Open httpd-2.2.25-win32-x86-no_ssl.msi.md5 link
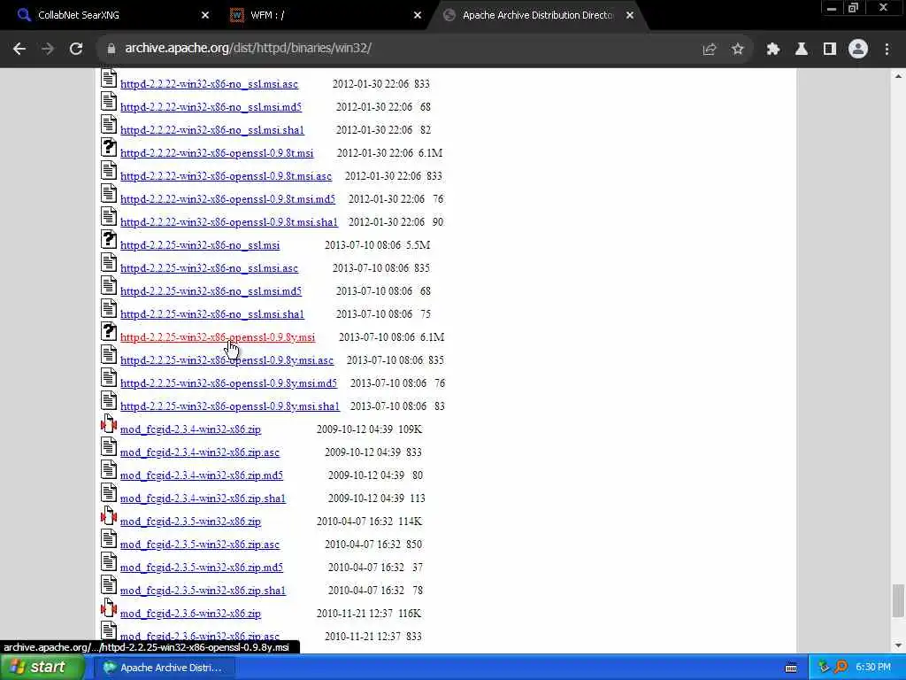This screenshot has width=906, height=680. [211, 291]
